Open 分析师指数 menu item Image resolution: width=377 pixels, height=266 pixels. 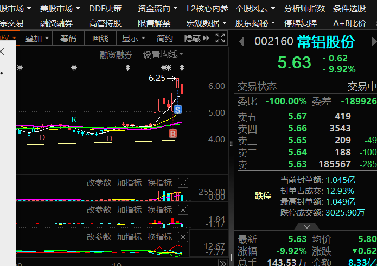click(x=304, y=9)
